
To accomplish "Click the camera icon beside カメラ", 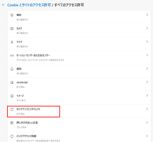I will click(12, 29).
